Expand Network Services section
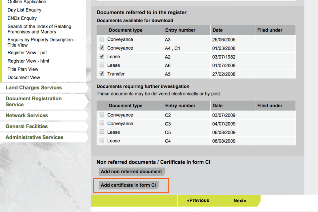Screen dimensions: 318x212 pyautogui.click(x=27, y=116)
